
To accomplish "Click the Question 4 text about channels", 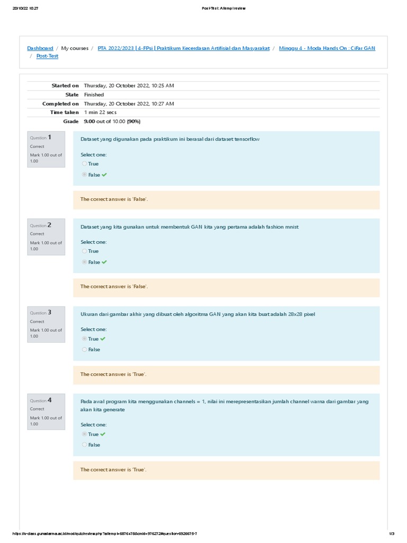I will (x=224, y=405).
